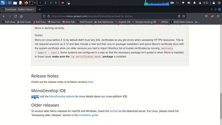
Task: Open the terminal emulator launcher
Action: (x=31, y=3)
